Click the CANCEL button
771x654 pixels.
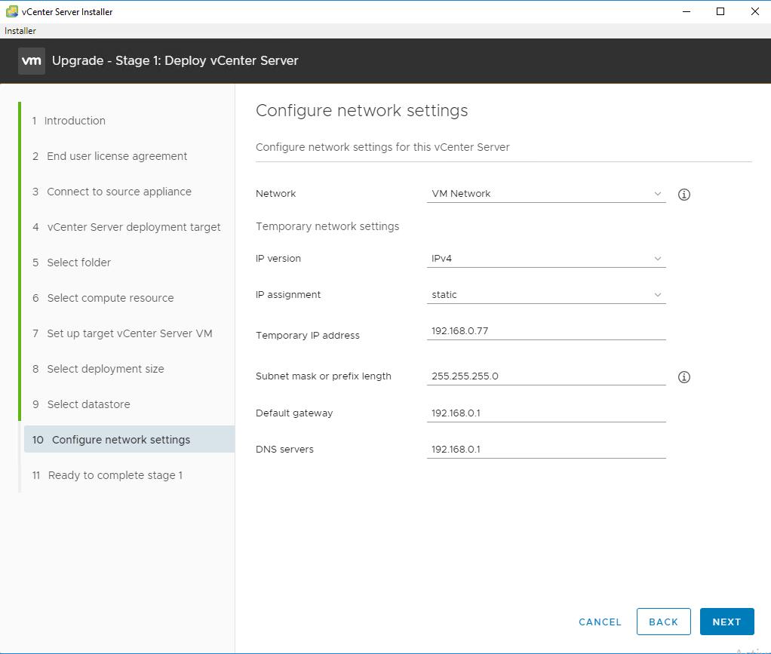(600, 622)
